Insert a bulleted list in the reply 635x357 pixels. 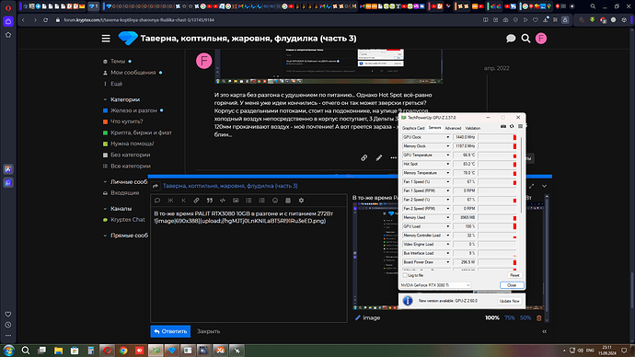248,201
